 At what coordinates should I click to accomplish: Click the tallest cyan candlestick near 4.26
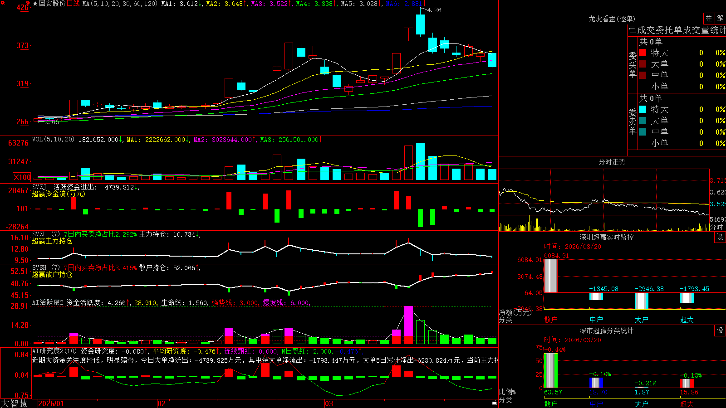[421, 24]
